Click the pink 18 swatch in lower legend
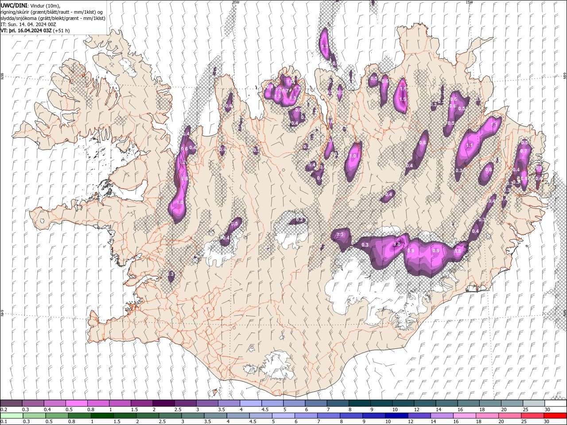Image resolution: width=567 pixels, height=425 pixels. [x=487, y=416]
